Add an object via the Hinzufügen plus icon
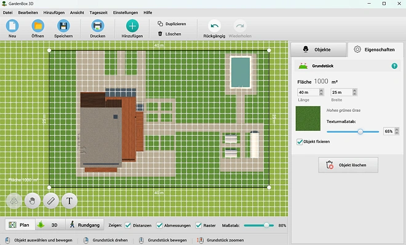 point(132,26)
